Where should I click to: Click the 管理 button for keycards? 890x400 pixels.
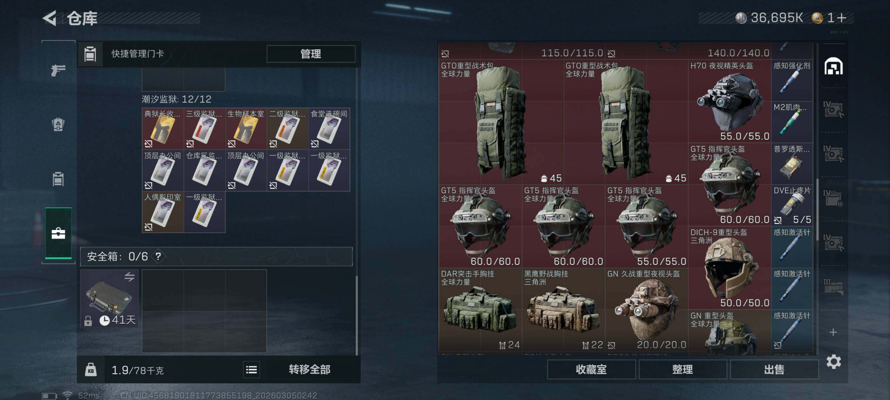(311, 54)
